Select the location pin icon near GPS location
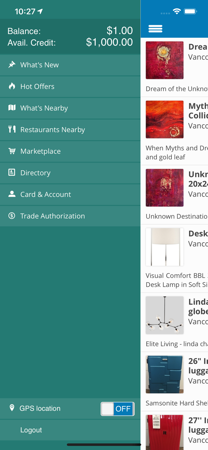208x450 pixels. (12, 408)
